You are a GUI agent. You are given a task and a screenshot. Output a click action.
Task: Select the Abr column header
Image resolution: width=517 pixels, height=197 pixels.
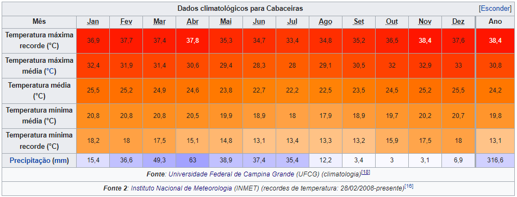coord(192,22)
